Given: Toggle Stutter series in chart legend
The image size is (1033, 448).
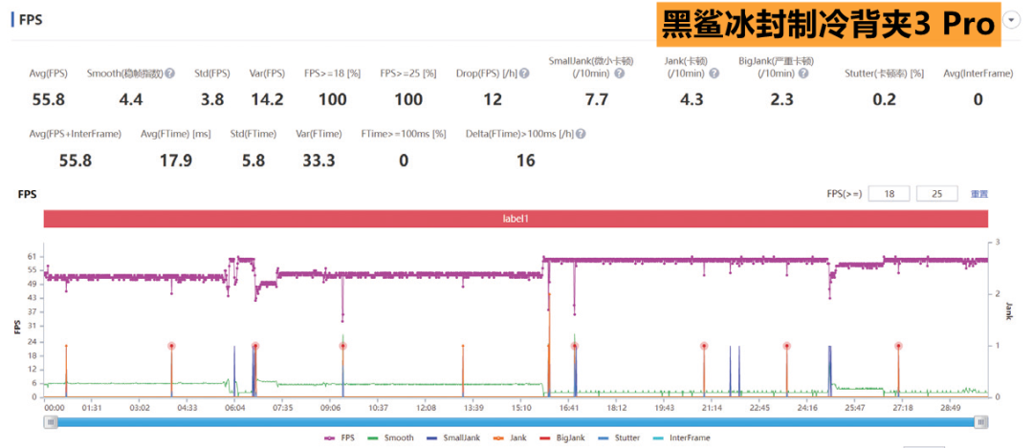Looking at the screenshot, I should [617, 437].
